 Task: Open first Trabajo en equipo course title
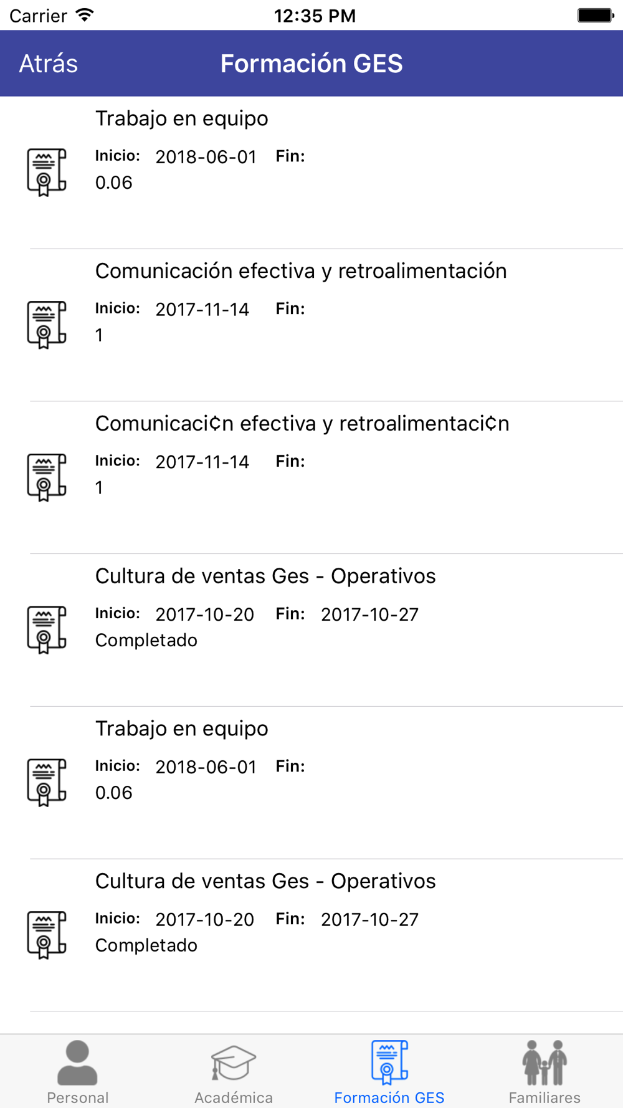pos(182,118)
